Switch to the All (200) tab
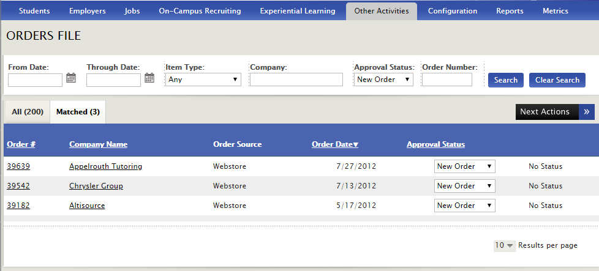Image resolution: width=599 pixels, height=271 pixels. click(28, 112)
